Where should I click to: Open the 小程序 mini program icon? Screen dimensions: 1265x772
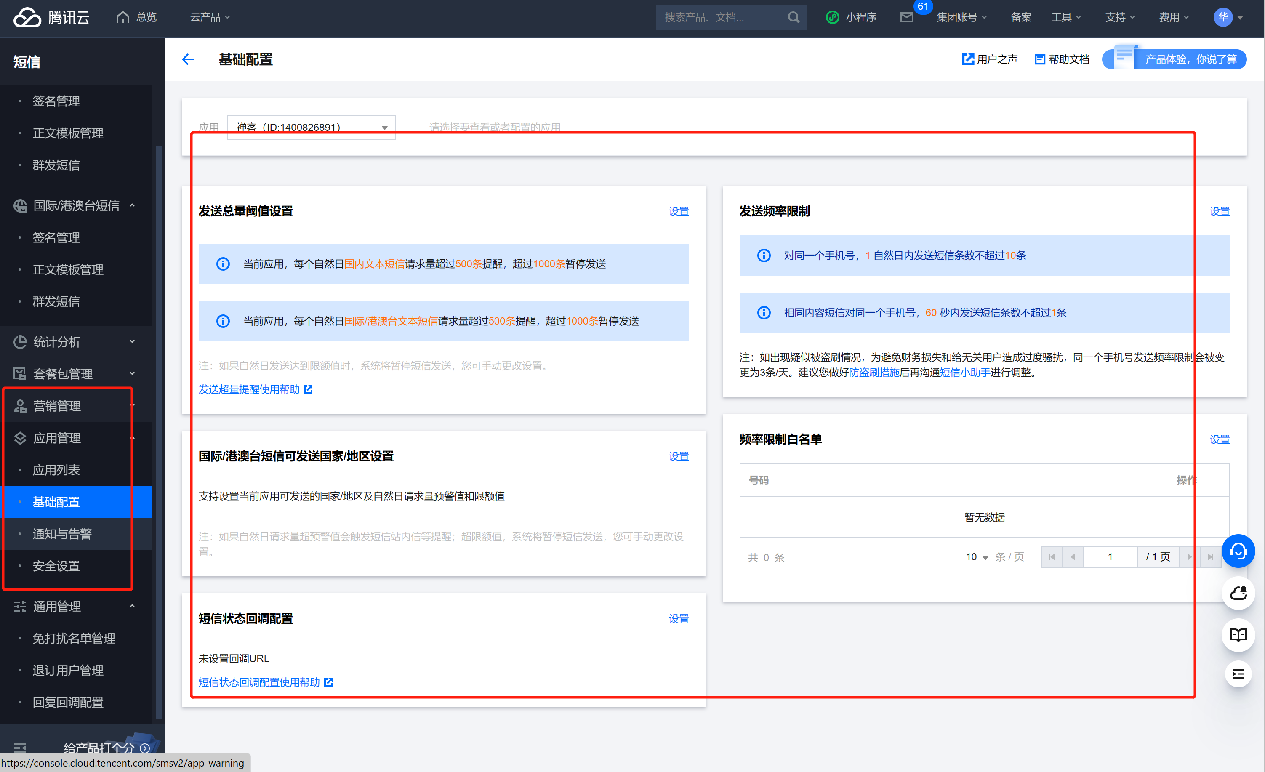coord(832,17)
